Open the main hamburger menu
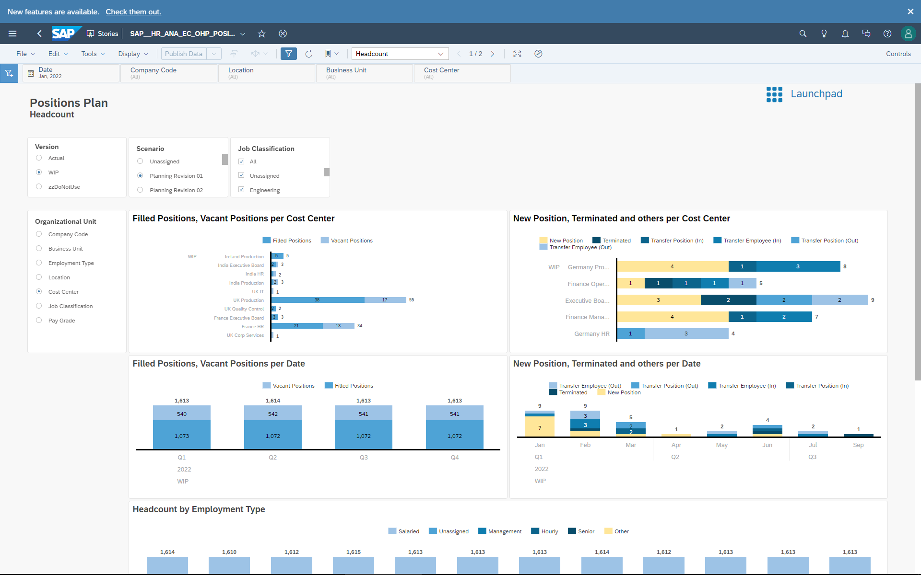Screen dimensions: 921x575 (12, 34)
